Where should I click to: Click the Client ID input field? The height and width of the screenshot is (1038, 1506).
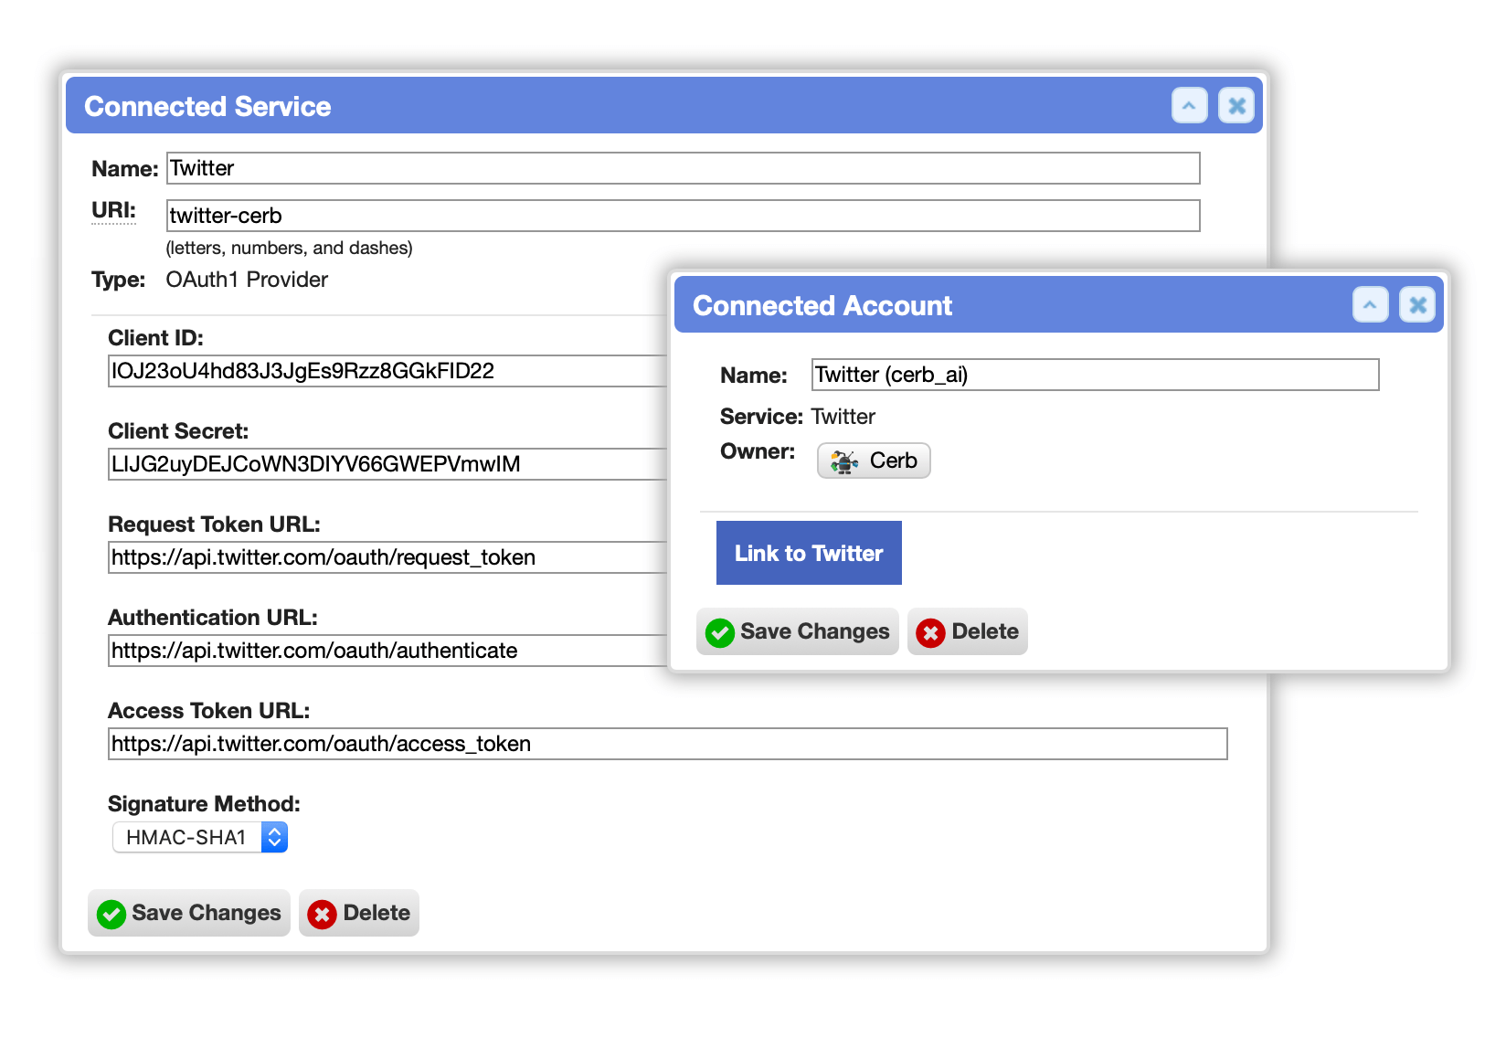(x=387, y=371)
